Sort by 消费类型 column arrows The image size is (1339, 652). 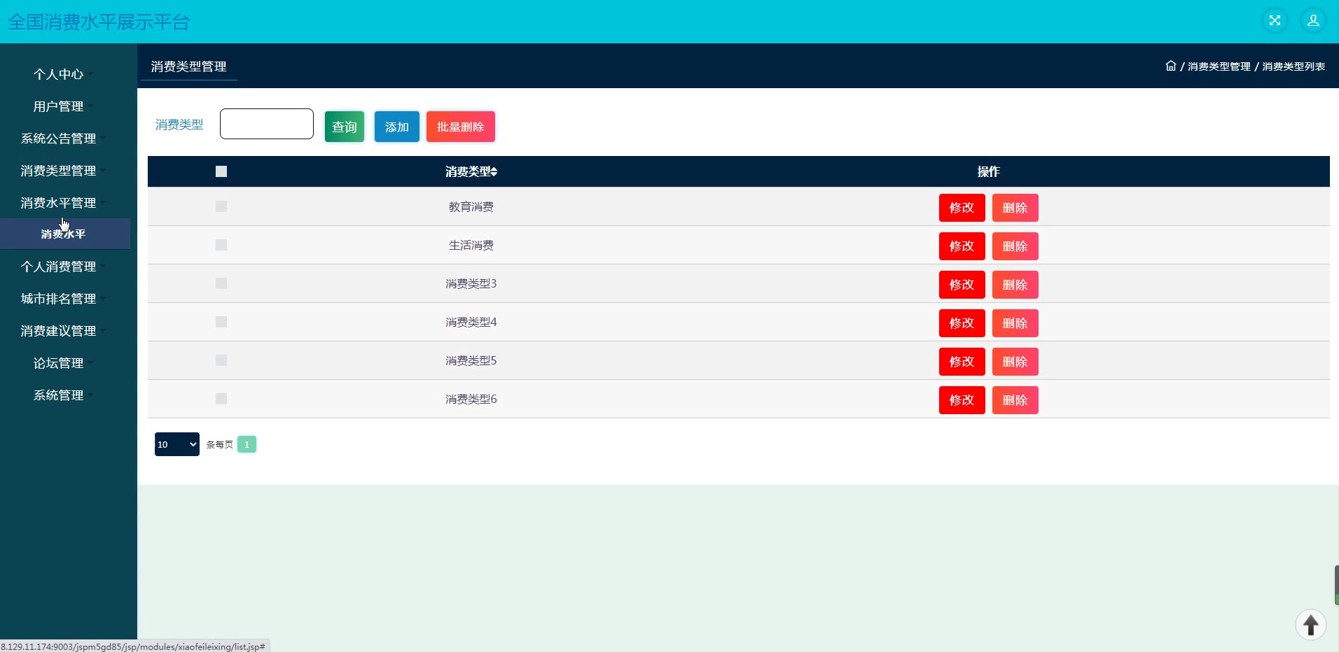click(x=494, y=171)
